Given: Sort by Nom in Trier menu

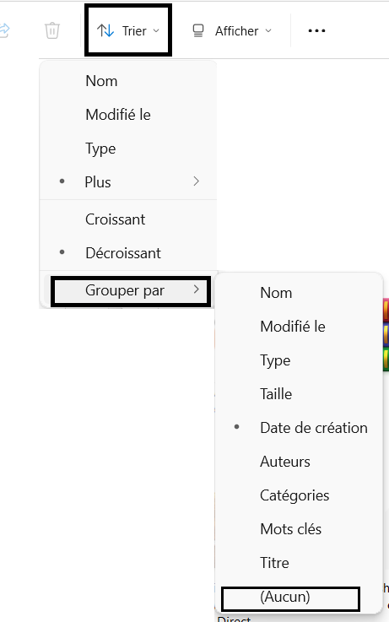Looking at the screenshot, I should coord(128,81).
